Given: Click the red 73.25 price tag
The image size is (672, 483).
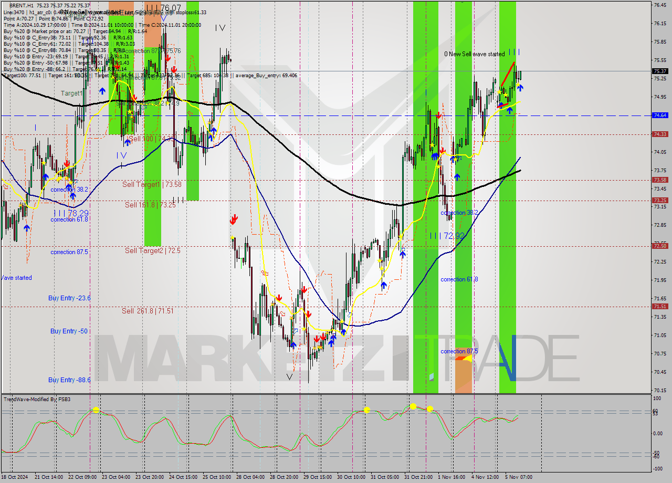Looking at the screenshot, I should click(659, 200).
